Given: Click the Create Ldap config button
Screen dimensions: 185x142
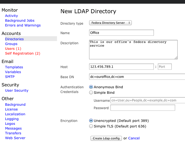Looking at the screenshot, I should [106, 138].
